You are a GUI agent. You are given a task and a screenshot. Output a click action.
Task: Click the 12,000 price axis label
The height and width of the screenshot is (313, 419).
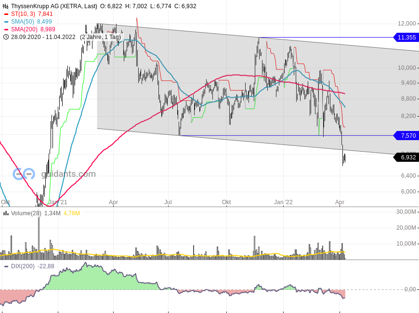pos(406,24)
